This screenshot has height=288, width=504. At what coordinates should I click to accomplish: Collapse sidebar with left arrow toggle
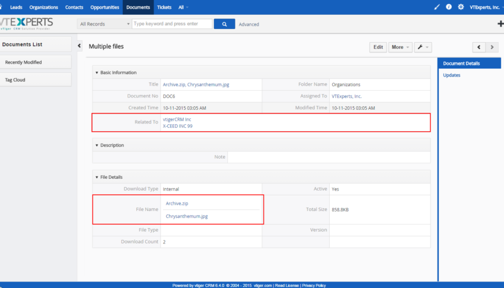(x=79, y=46)
